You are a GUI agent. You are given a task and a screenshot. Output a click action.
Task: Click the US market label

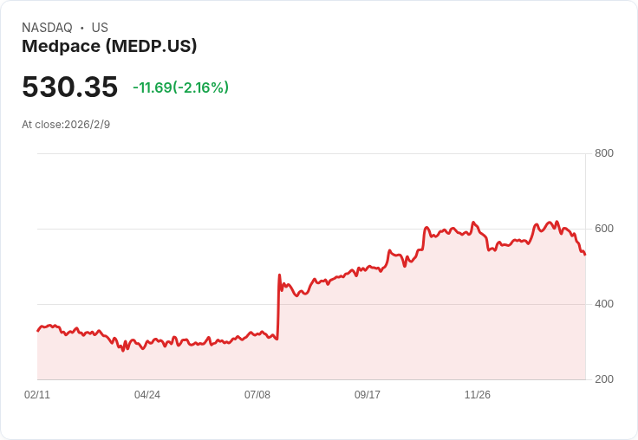click(x=100, y=28)
